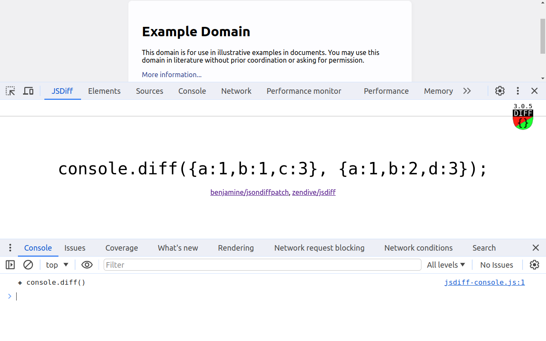Viewport: 546px width, 341px height.
Task: Show the console sidebar
Action: point(10,265)
